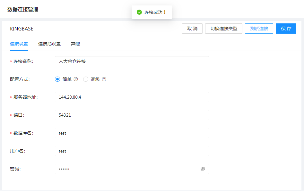Select the 连接设置 tab

pos(19,44)
